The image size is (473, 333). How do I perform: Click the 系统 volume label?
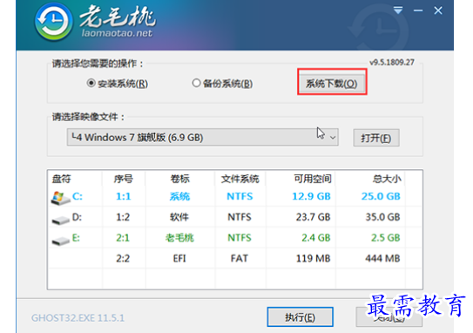[179, 196]
